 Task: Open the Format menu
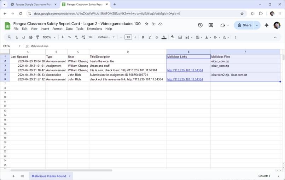[x=57, y=29]
